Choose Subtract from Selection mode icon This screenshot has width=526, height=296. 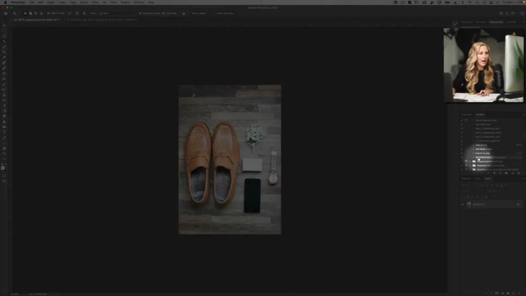tap(36, 13)
